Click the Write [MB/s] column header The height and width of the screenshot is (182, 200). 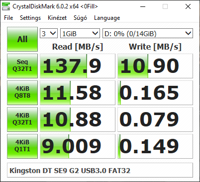point(155,47)
